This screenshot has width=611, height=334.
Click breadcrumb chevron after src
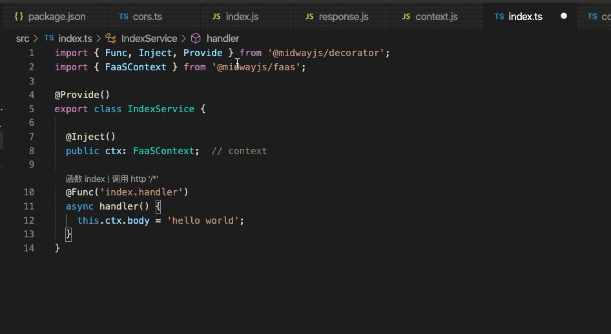(x=36, y=39)
